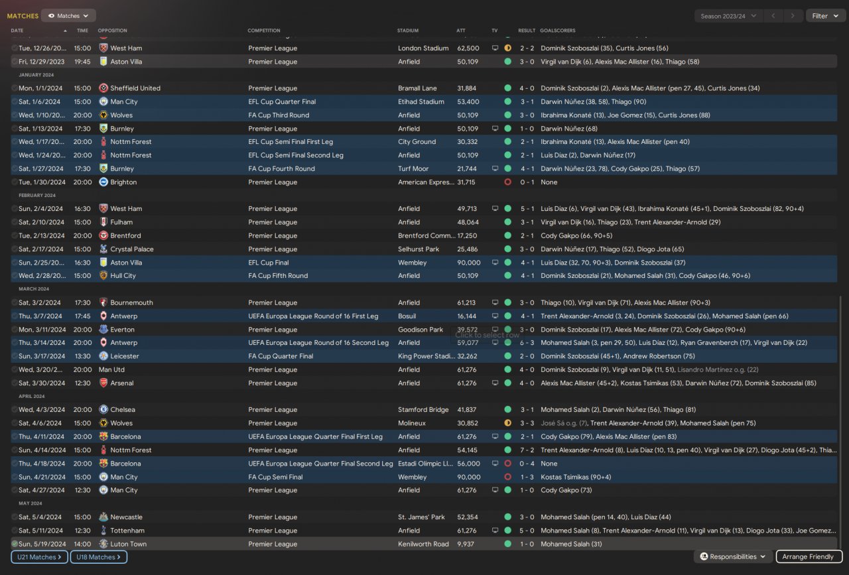Select the row checkbox for Crystal Palace match
Screen dimensions: 849x575
[x=15, y=249]
